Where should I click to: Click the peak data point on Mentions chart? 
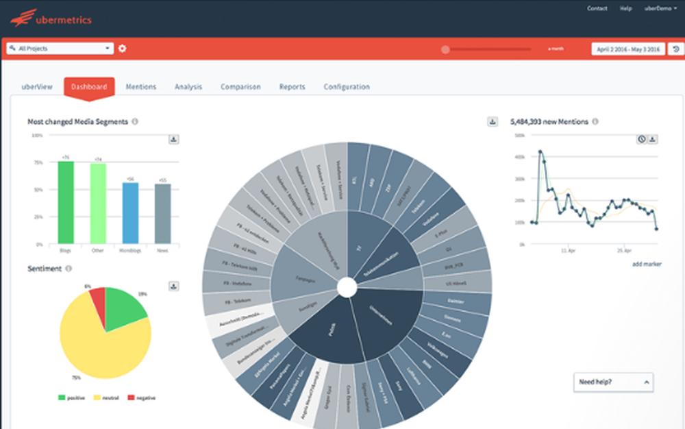(540, 151)
